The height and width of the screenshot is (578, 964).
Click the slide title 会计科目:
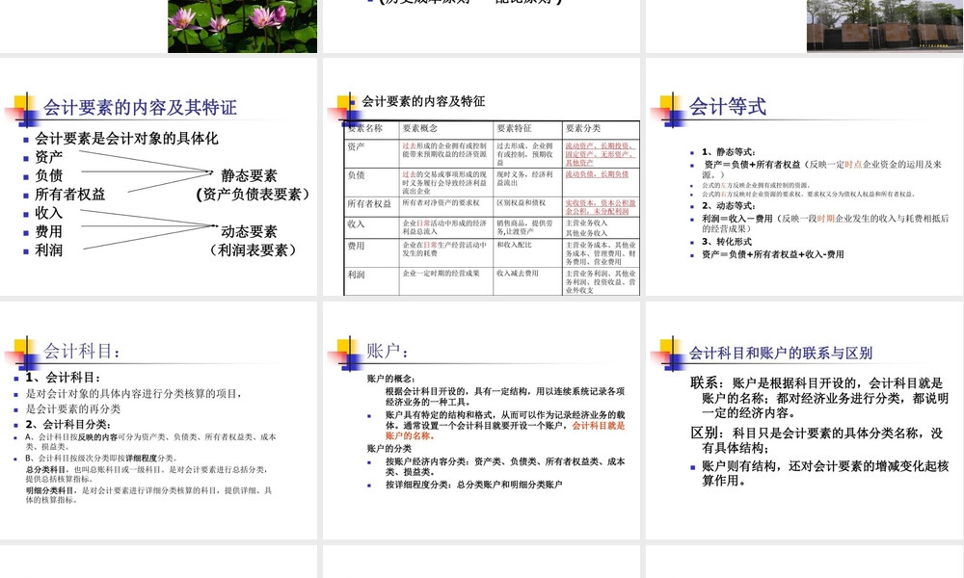[x=82, y=352]
